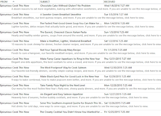Open email 'An Elegant and Easy Salmon Appetizer'
Screen dimensions: 161x116
tap(62, 94)
